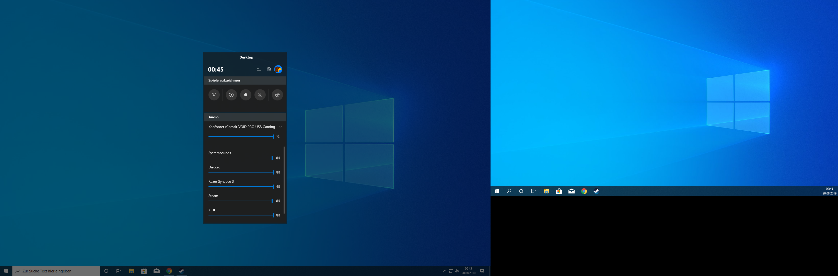Open File Explorer on the left taskbar

point(131,271)
